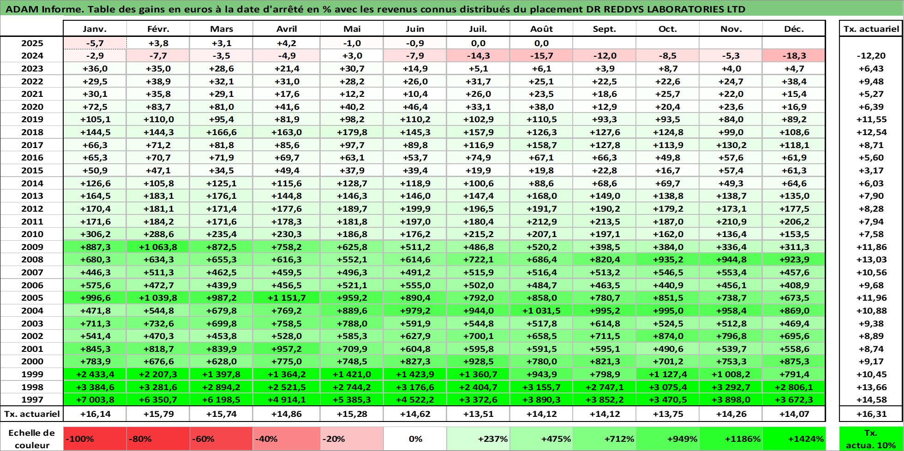The height and width of the screenshot is (451, 904).
Task: Click the +1424% color scale swatch
Action: click(x=794, y=439)
